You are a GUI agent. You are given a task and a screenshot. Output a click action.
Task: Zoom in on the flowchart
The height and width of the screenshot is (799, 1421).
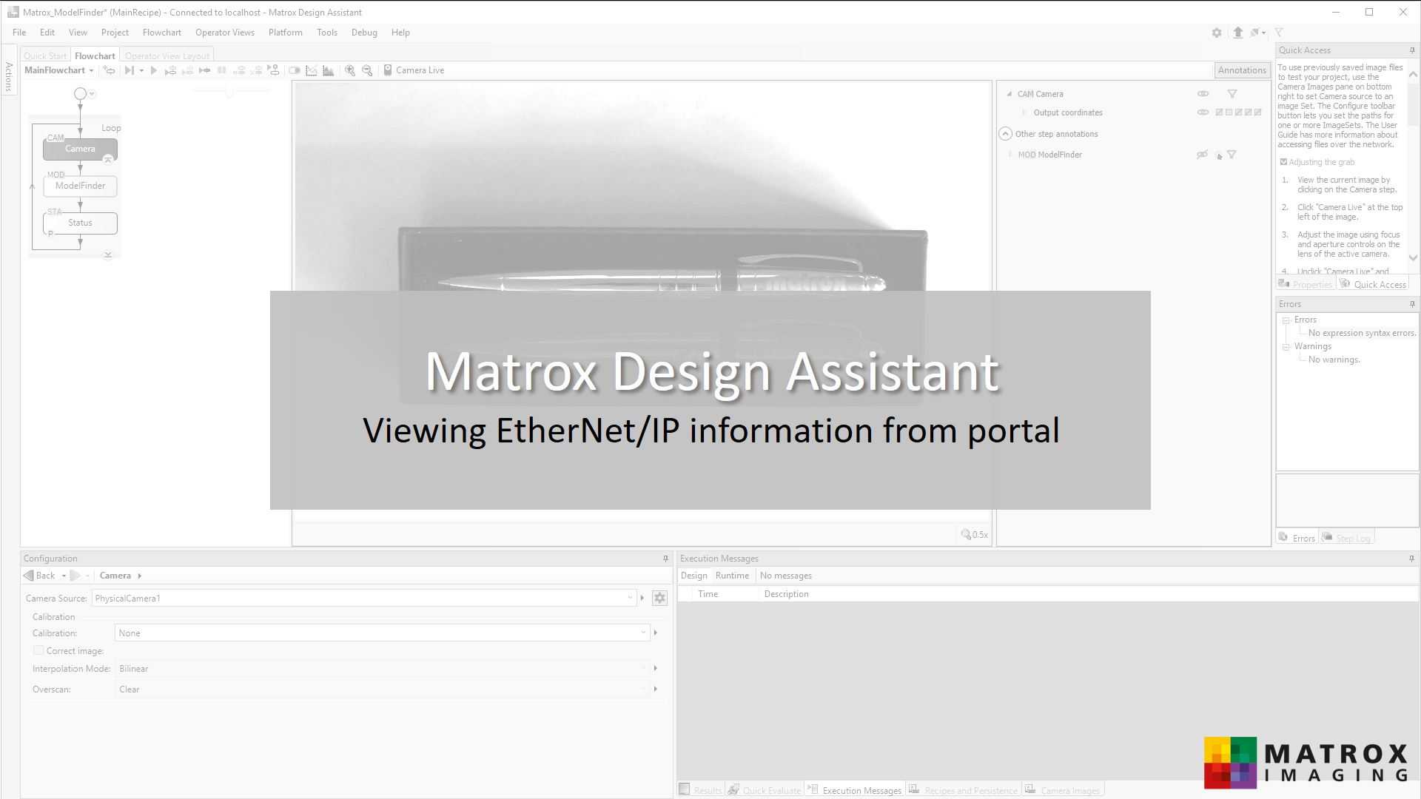pos(350,70)
